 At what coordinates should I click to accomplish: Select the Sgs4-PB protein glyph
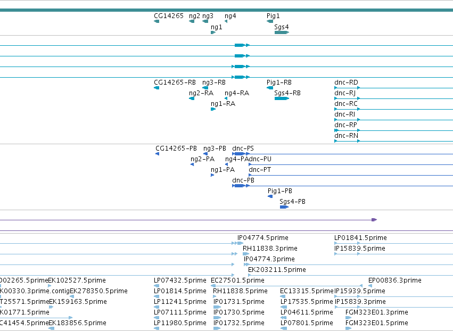pos(284,207)
